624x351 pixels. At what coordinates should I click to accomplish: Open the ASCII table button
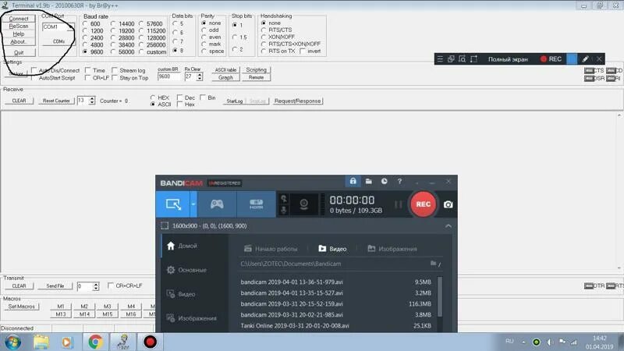(x=225, y=69)
